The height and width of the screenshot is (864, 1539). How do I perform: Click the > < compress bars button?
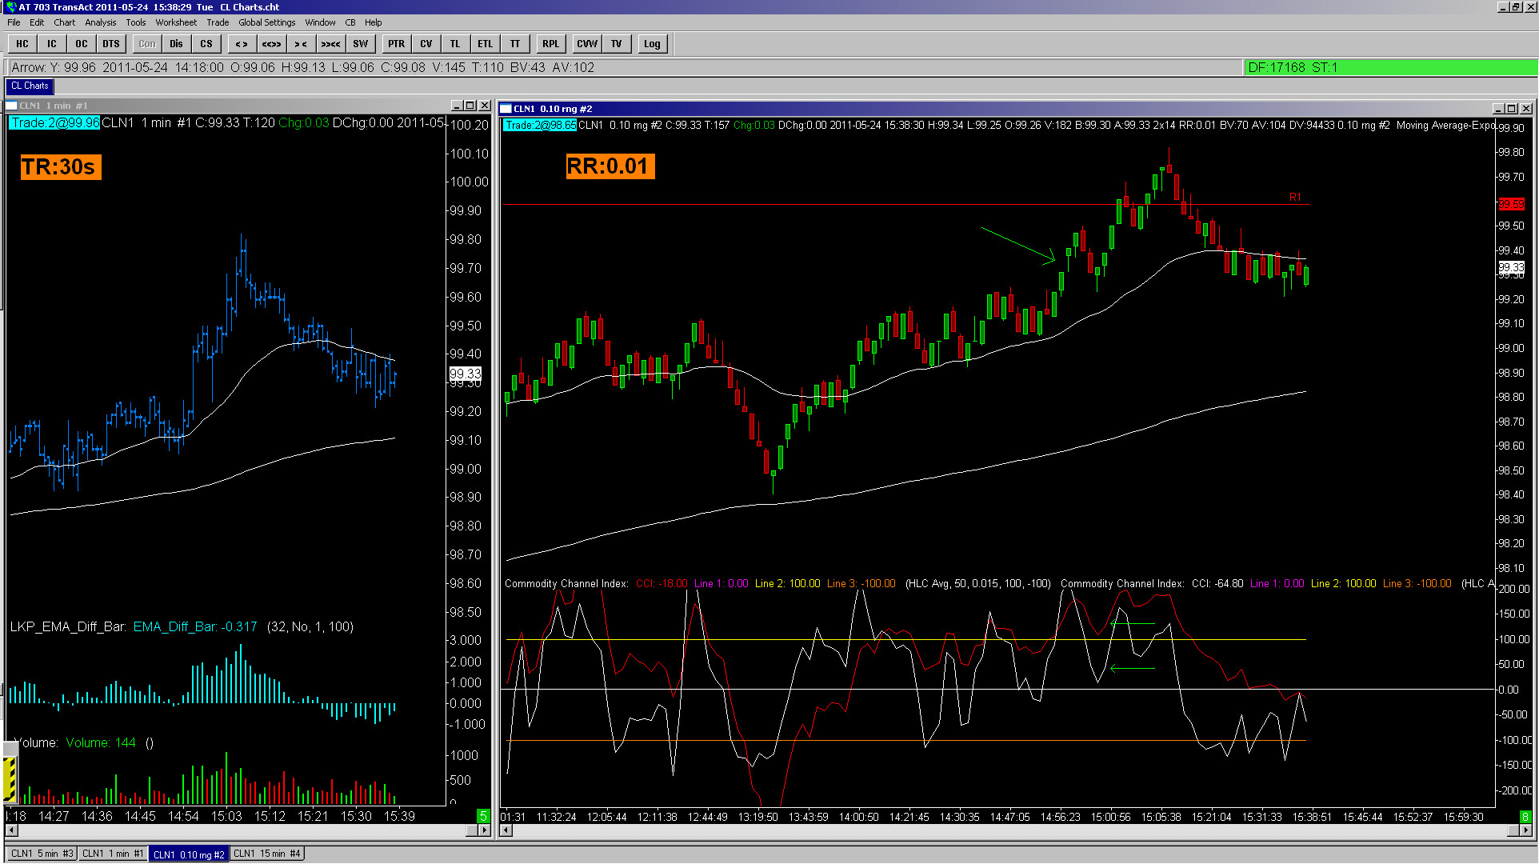(x=301, y=44)
